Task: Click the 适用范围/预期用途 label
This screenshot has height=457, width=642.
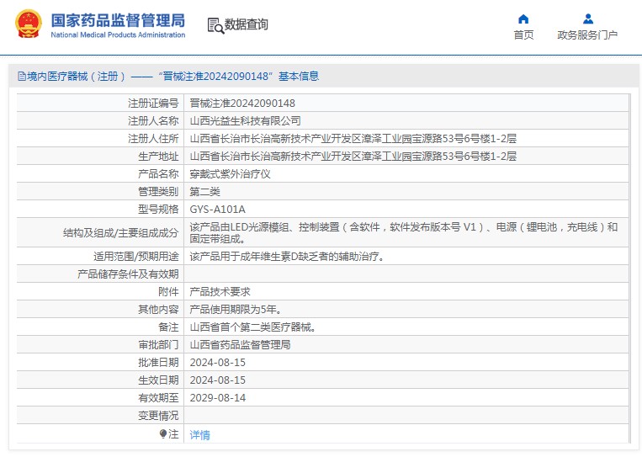Action: (136, 257)
